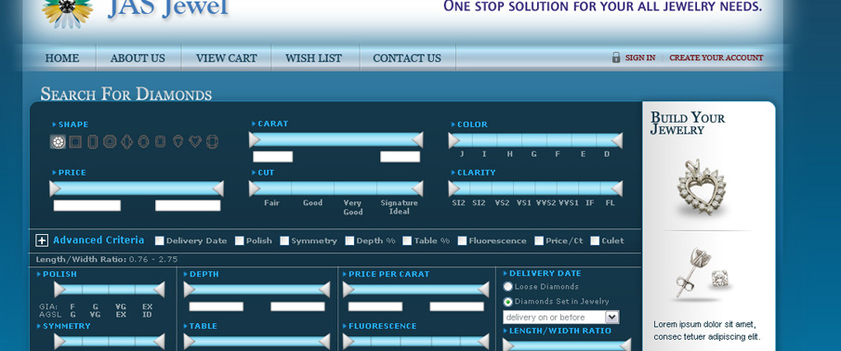Toggle the Price/Ct checkbox
The width and height of the screenshot is (841, 351).
(539, 240)
